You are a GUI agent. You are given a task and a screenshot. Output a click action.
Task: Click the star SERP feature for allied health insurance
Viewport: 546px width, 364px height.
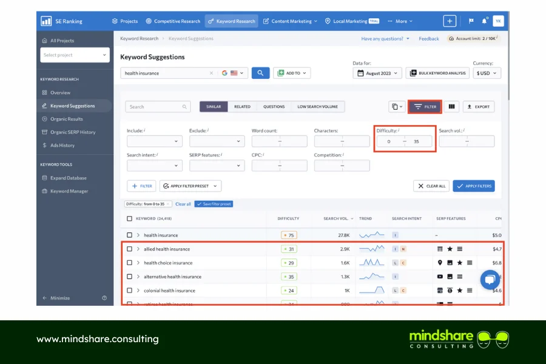coord(450,249)
